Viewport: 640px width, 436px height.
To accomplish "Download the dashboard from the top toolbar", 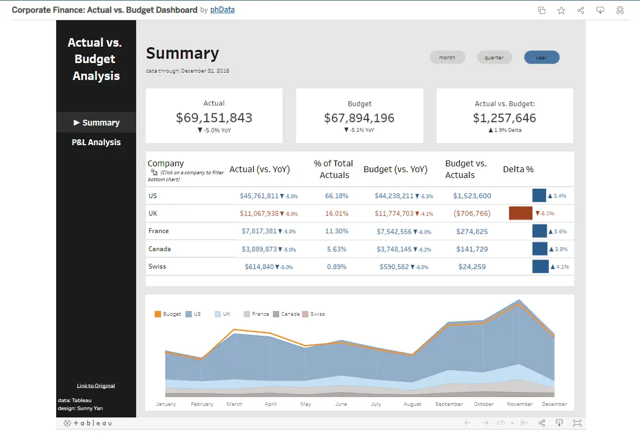I will click(600, 10).
